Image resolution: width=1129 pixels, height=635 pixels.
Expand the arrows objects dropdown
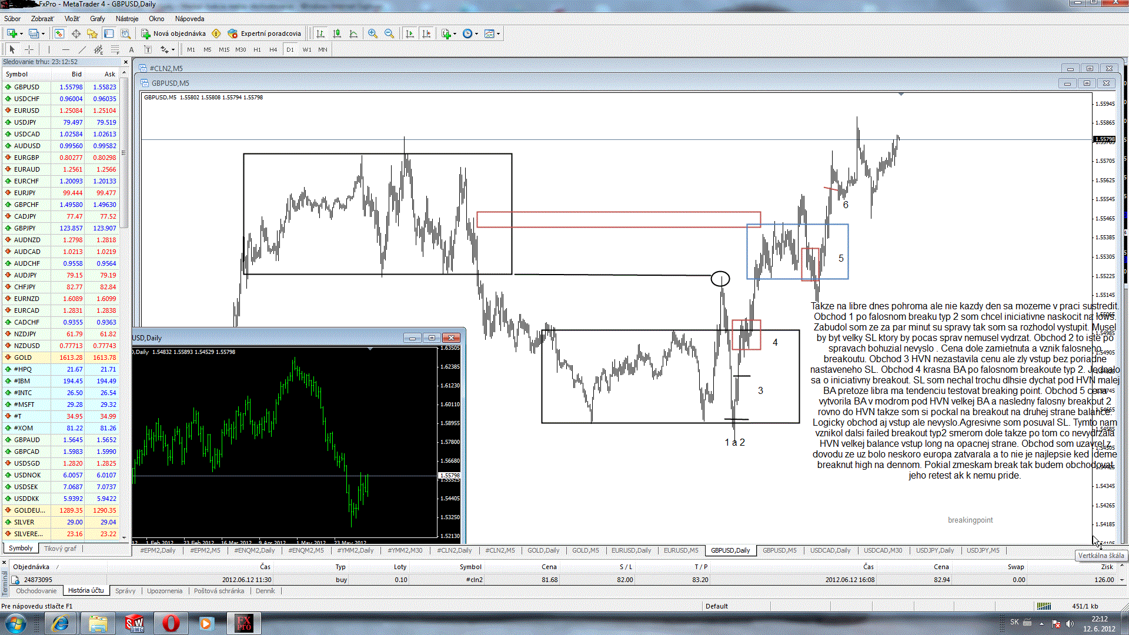tap(173, 50)
